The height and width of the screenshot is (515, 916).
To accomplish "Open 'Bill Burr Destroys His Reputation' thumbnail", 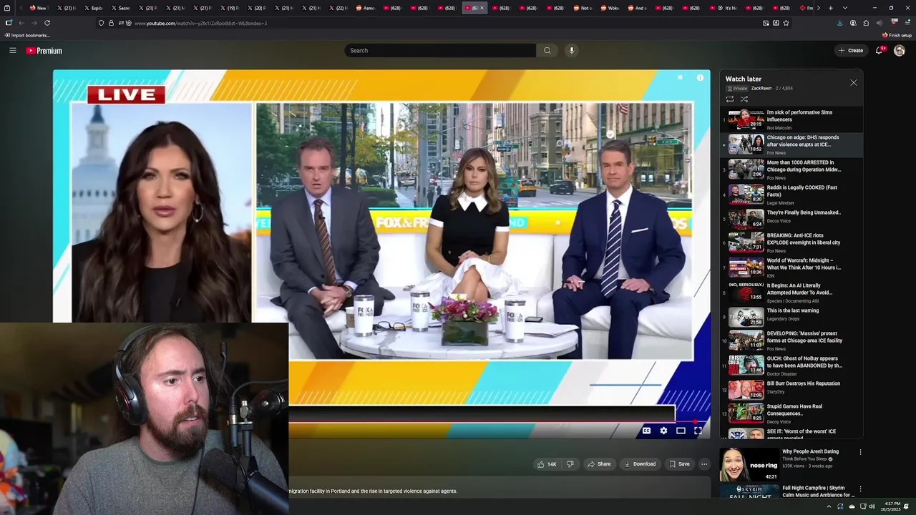I will click(x=746, y=390).
